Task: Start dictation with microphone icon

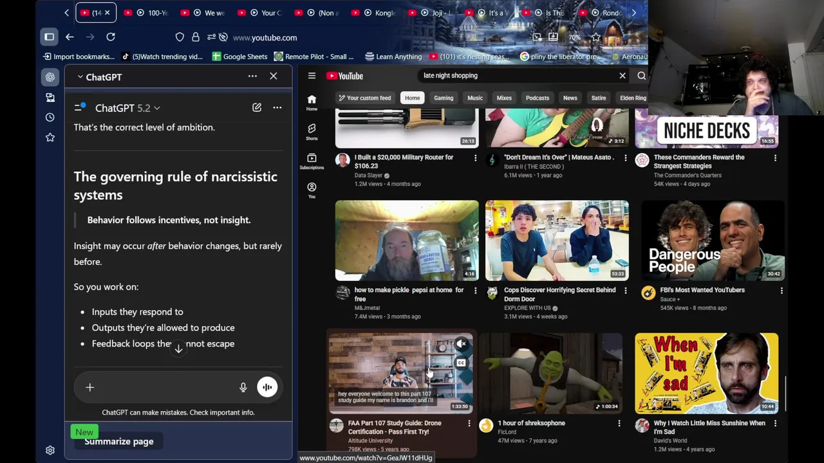Action: coord(243,387)
